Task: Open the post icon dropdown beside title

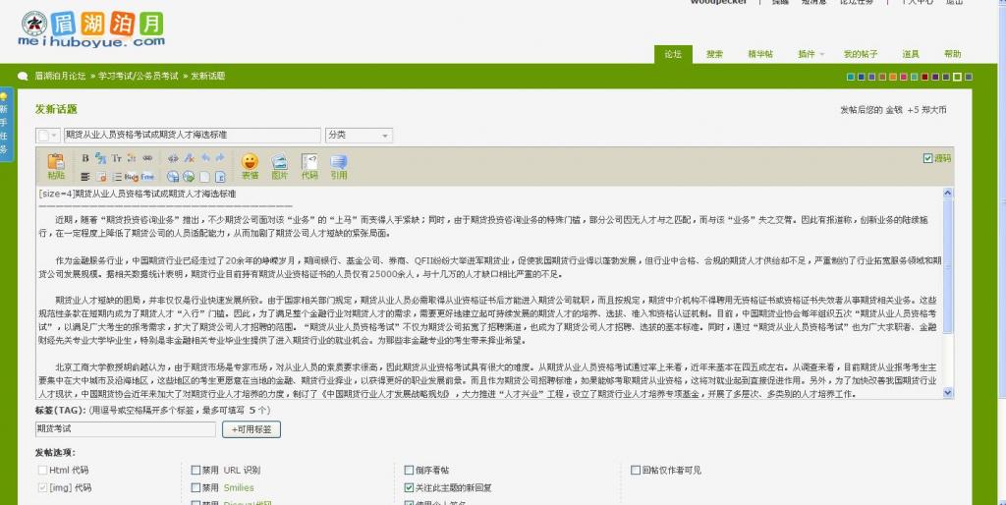Action: pyautogui.click(x=48, y=135)
